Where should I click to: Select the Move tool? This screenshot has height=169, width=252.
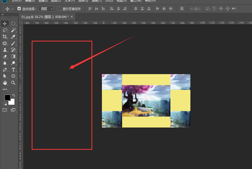pyautogui.click(x=5, y=23)
